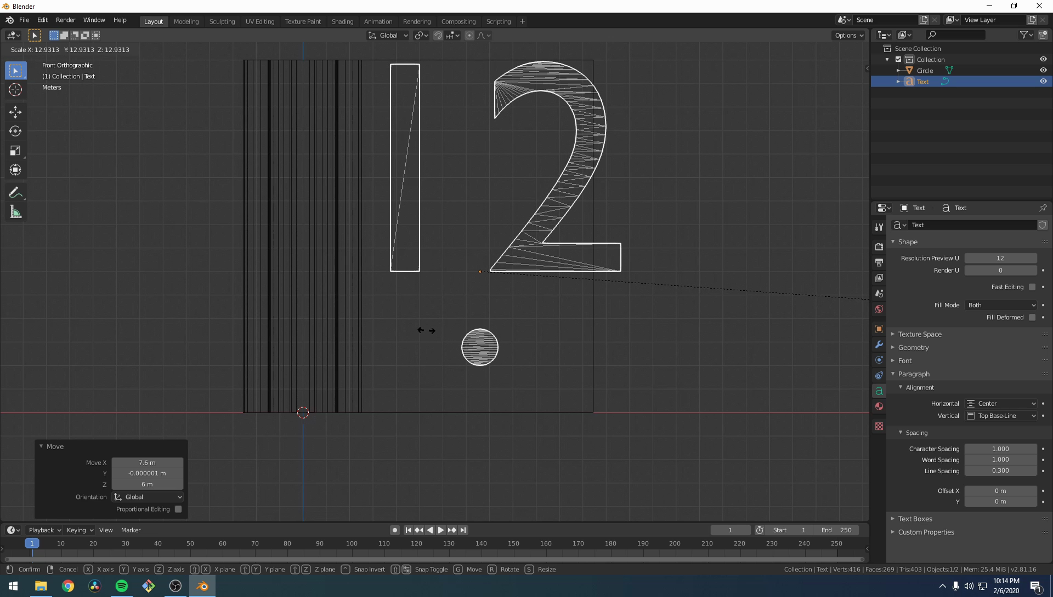Open the timeline Marker menu
1053x597 pixels.
[131, 530]
